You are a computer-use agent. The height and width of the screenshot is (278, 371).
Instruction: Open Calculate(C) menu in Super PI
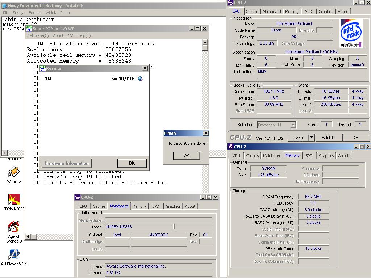[38, 35]
